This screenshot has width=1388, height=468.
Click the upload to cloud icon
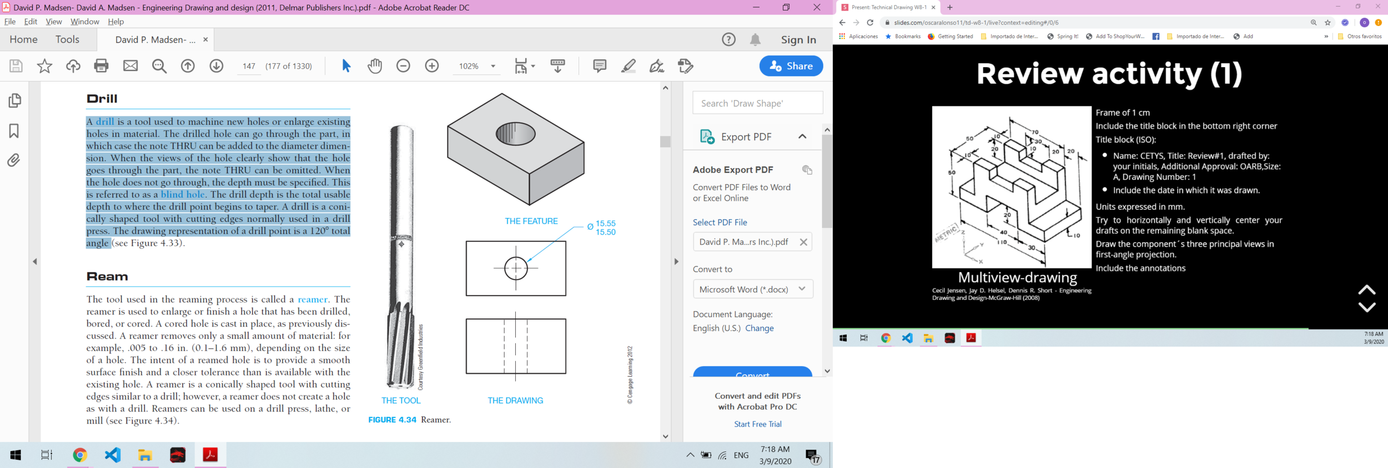click(x=73, y=66)
